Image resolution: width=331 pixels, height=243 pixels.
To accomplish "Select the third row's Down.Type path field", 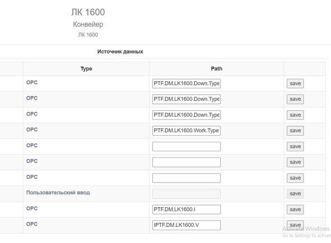I will point(186,115).
